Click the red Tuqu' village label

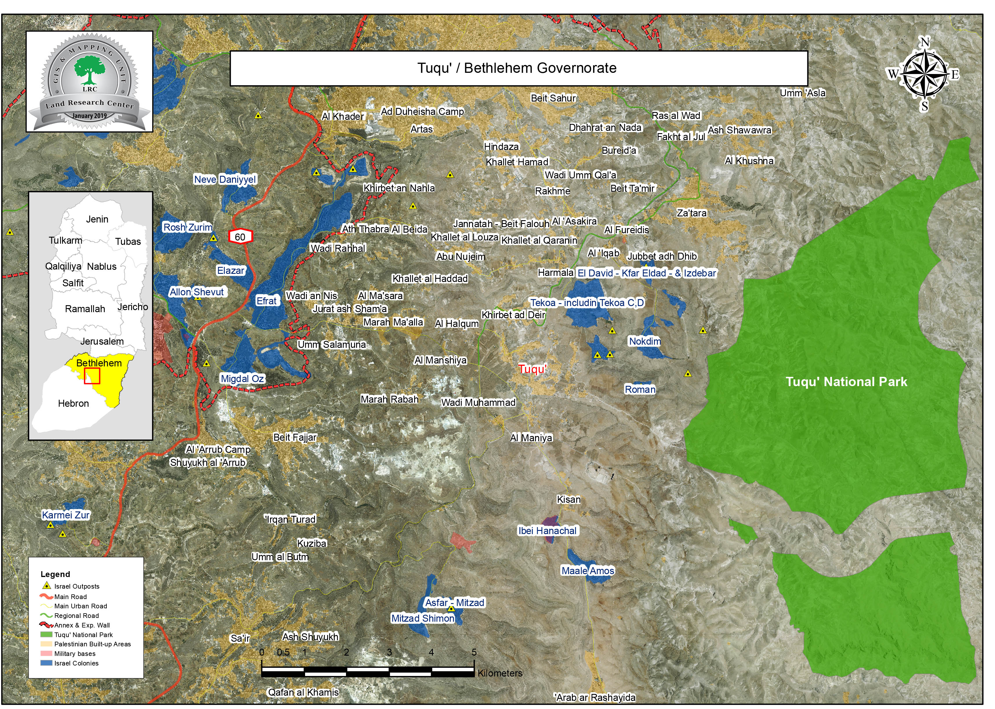pos(533,369)
